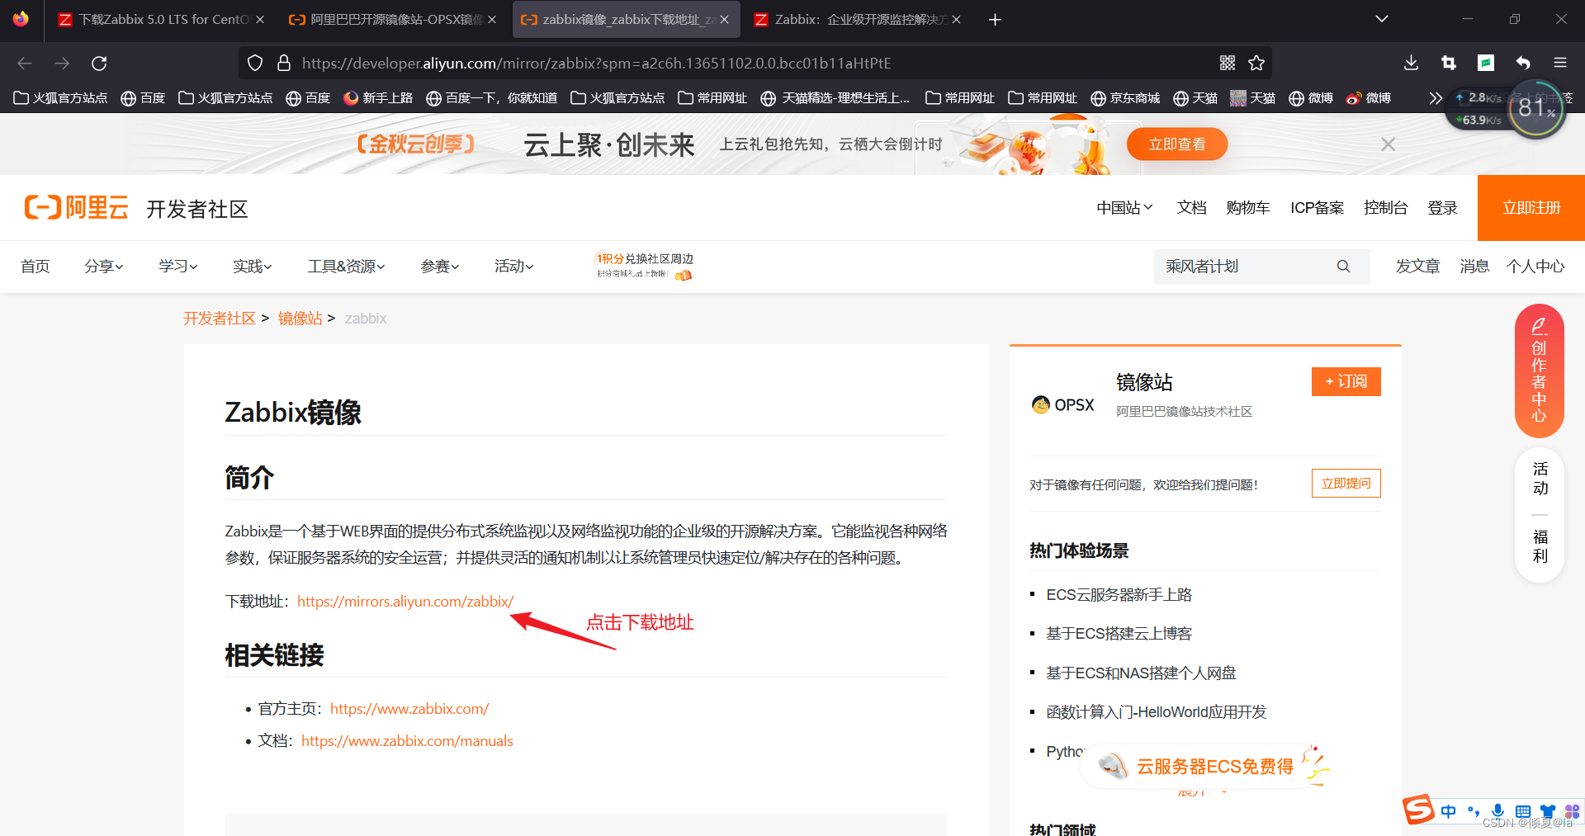Click the Firefox logo icon at top-left
This screenshot has width=1585, height=836.
pos(21,19)
